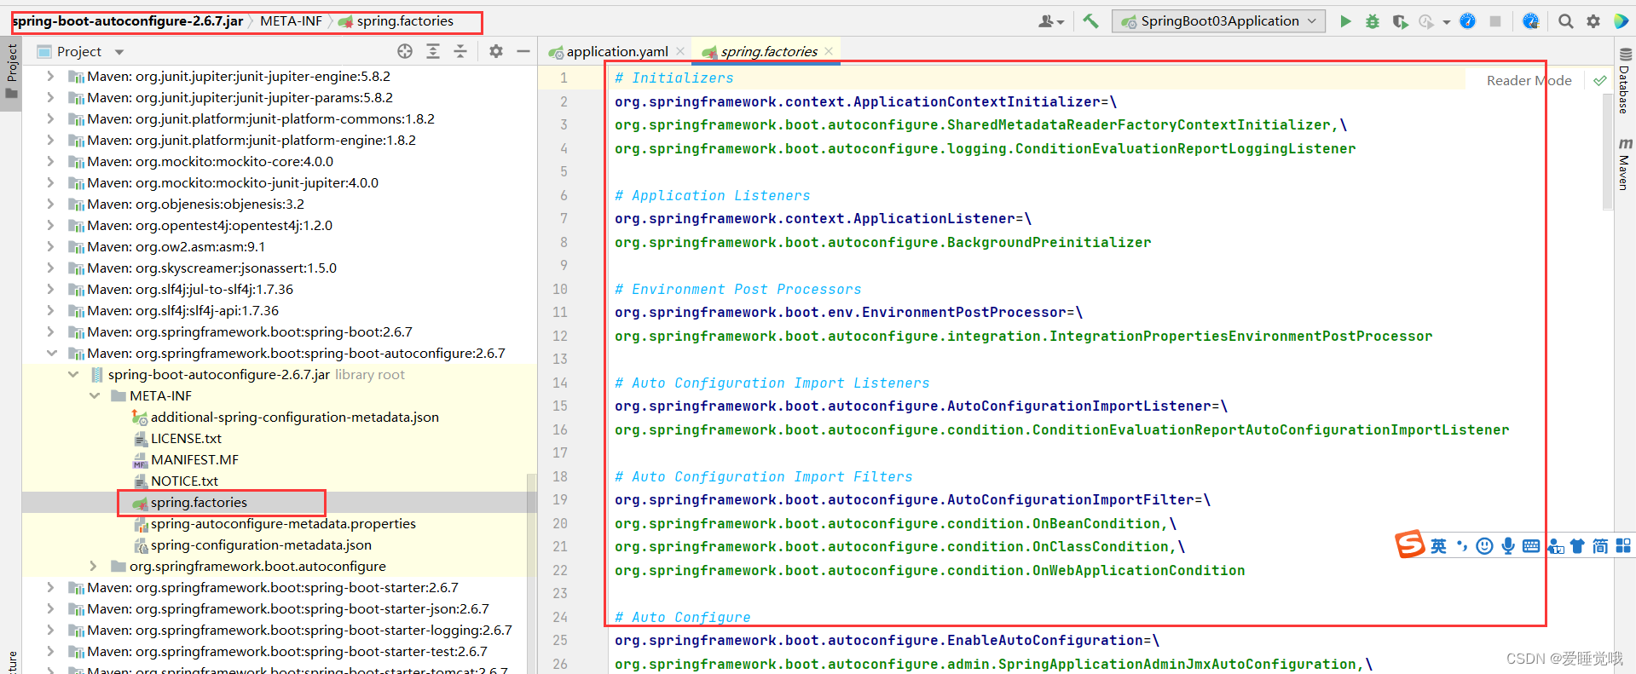Close the application.yaml tab
1636x674 pixels.
pos(679,52)
